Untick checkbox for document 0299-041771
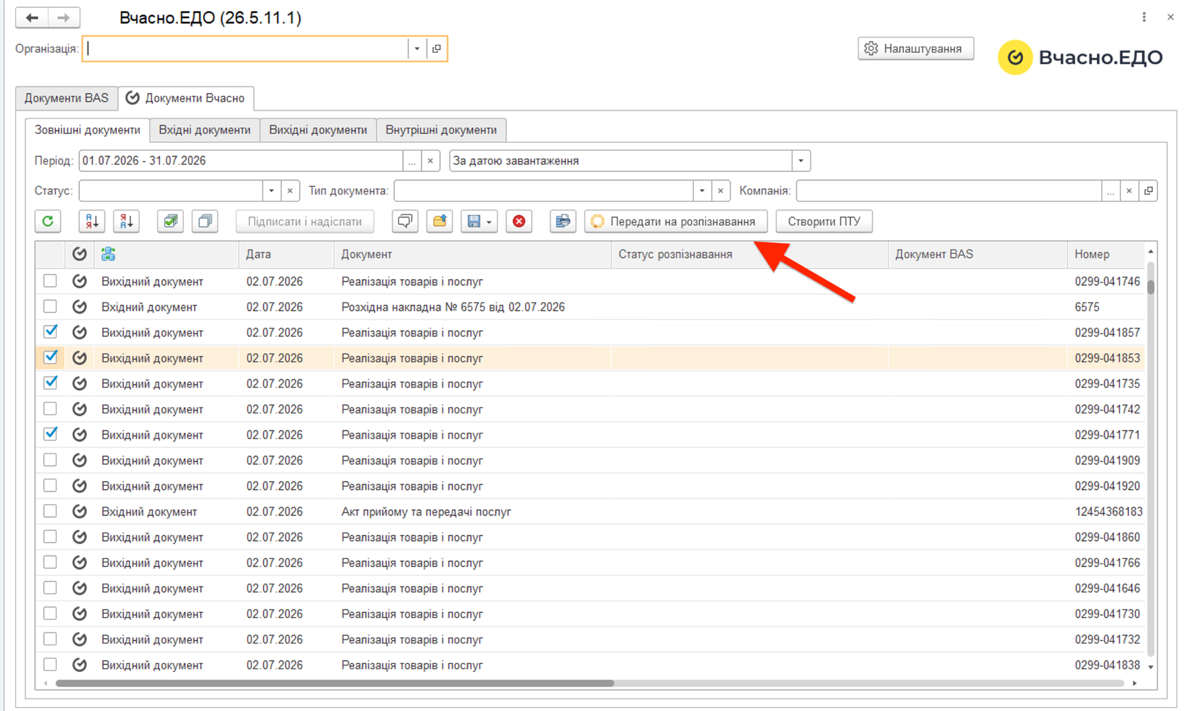1189x711 pixels. pos(51,434)
